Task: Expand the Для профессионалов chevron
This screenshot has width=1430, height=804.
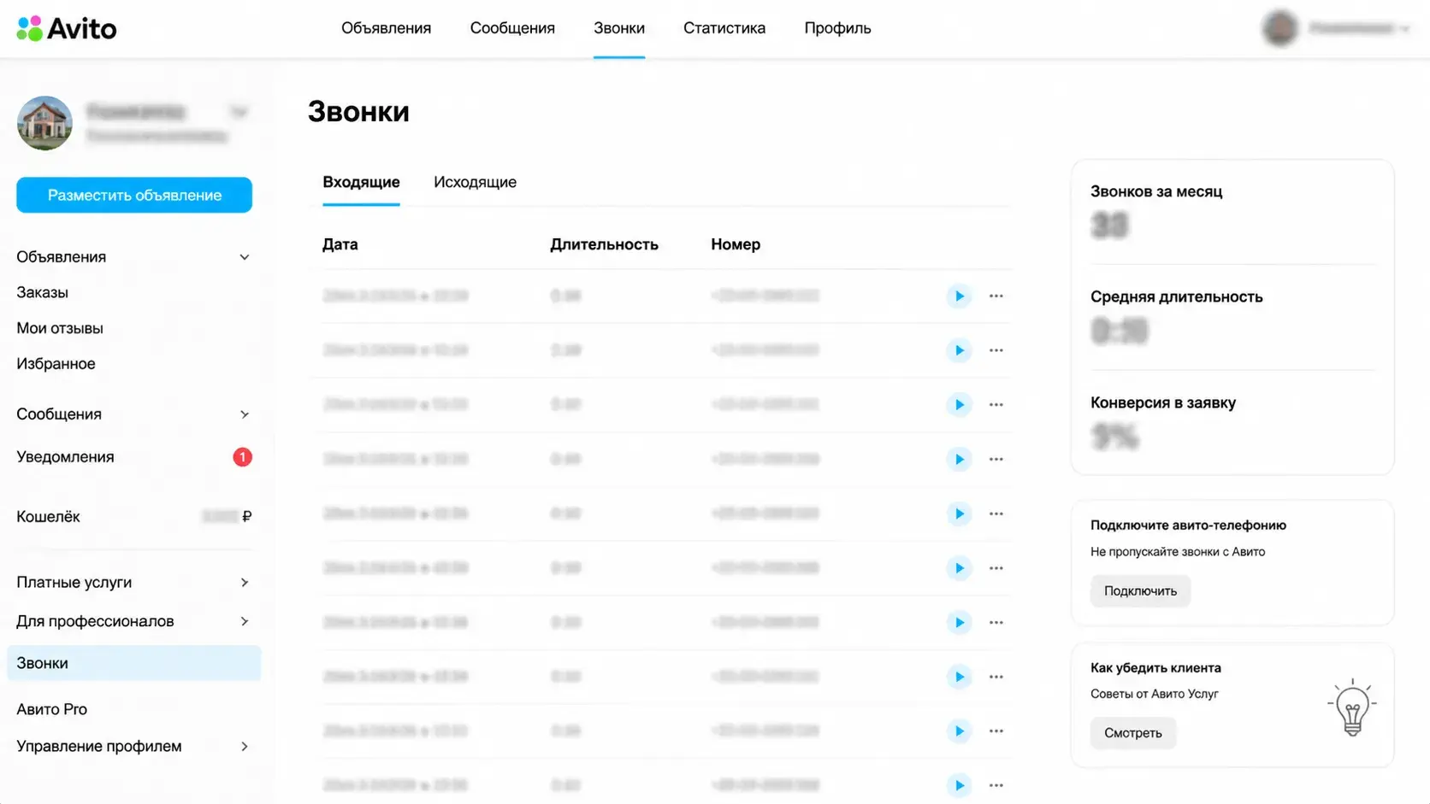Action: coord(245,621)
